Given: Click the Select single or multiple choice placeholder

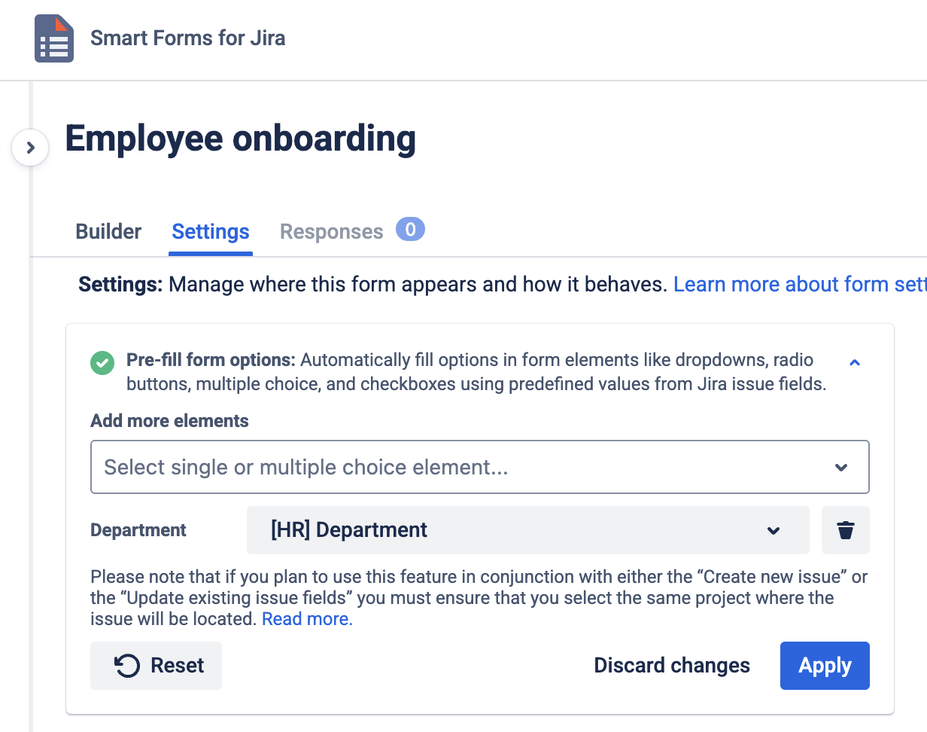Looking at the screenshot, I should pyautogui.click(x=306, y=468).
